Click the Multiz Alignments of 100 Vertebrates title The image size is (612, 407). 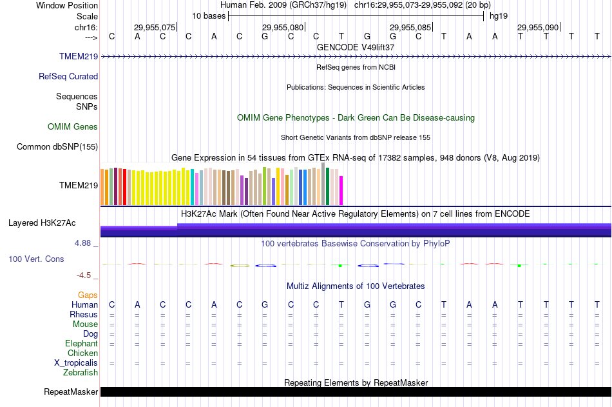tap(356, 286)
